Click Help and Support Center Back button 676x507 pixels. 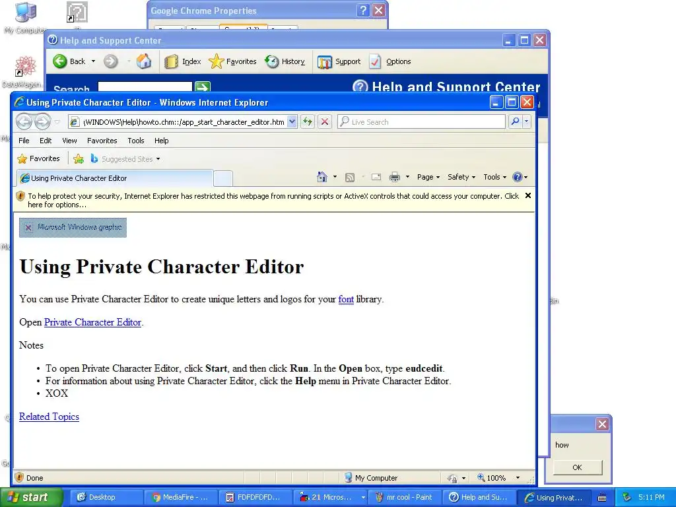(69, 61)
